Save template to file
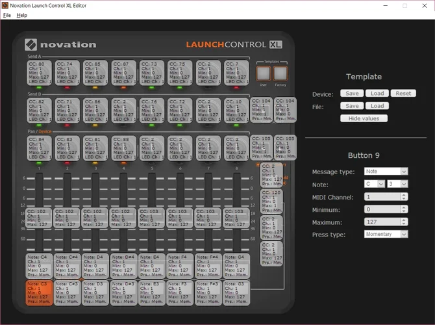 tap(352, 106)
